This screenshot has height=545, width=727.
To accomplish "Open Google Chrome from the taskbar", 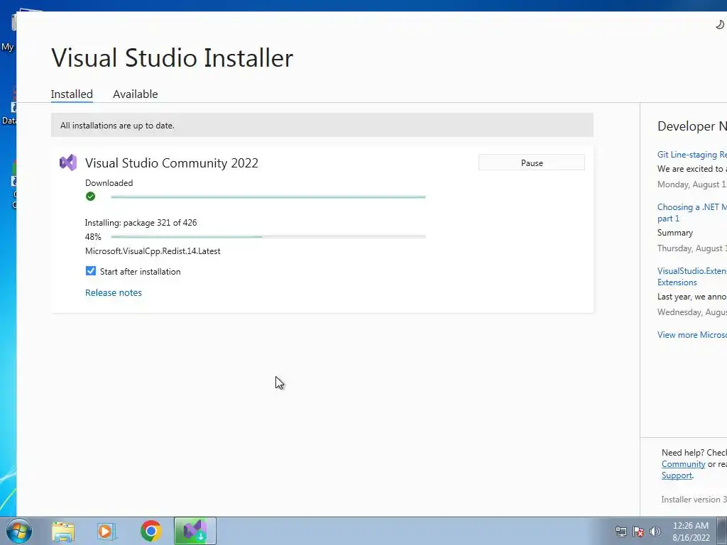I will point(151,531).
